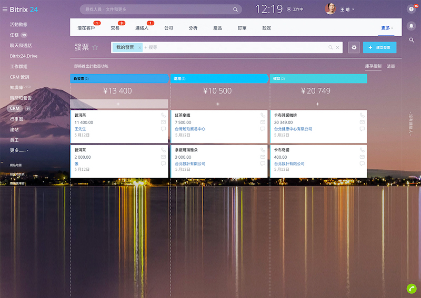Expand the 更多 dropdown in top navigation
The image size is (421, 298).
(x=387, y=28)
